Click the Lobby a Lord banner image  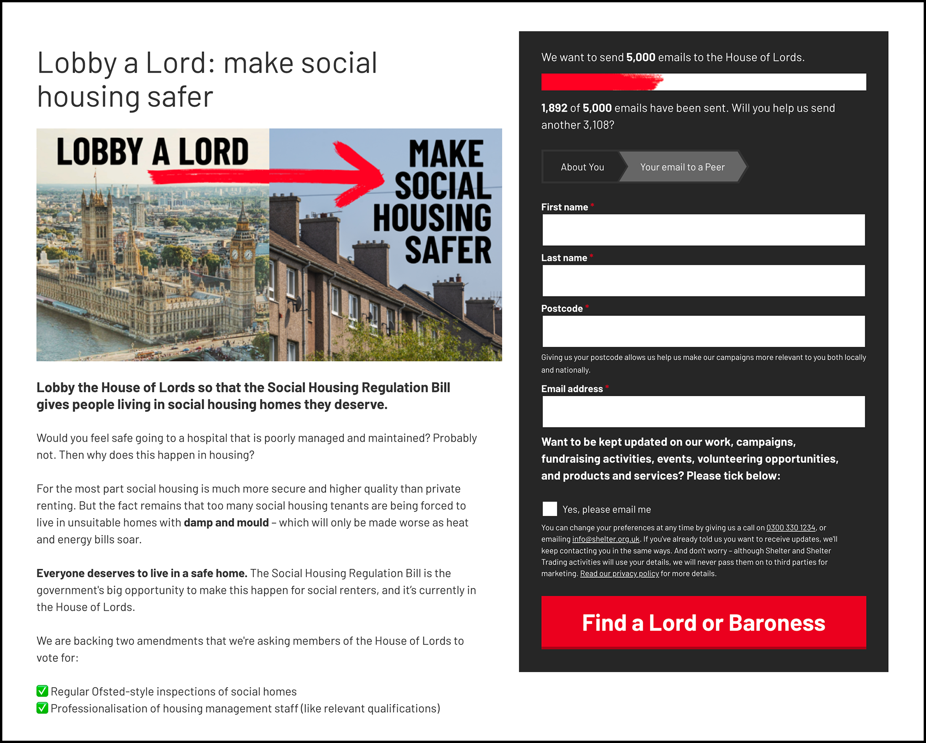point(270,243)
